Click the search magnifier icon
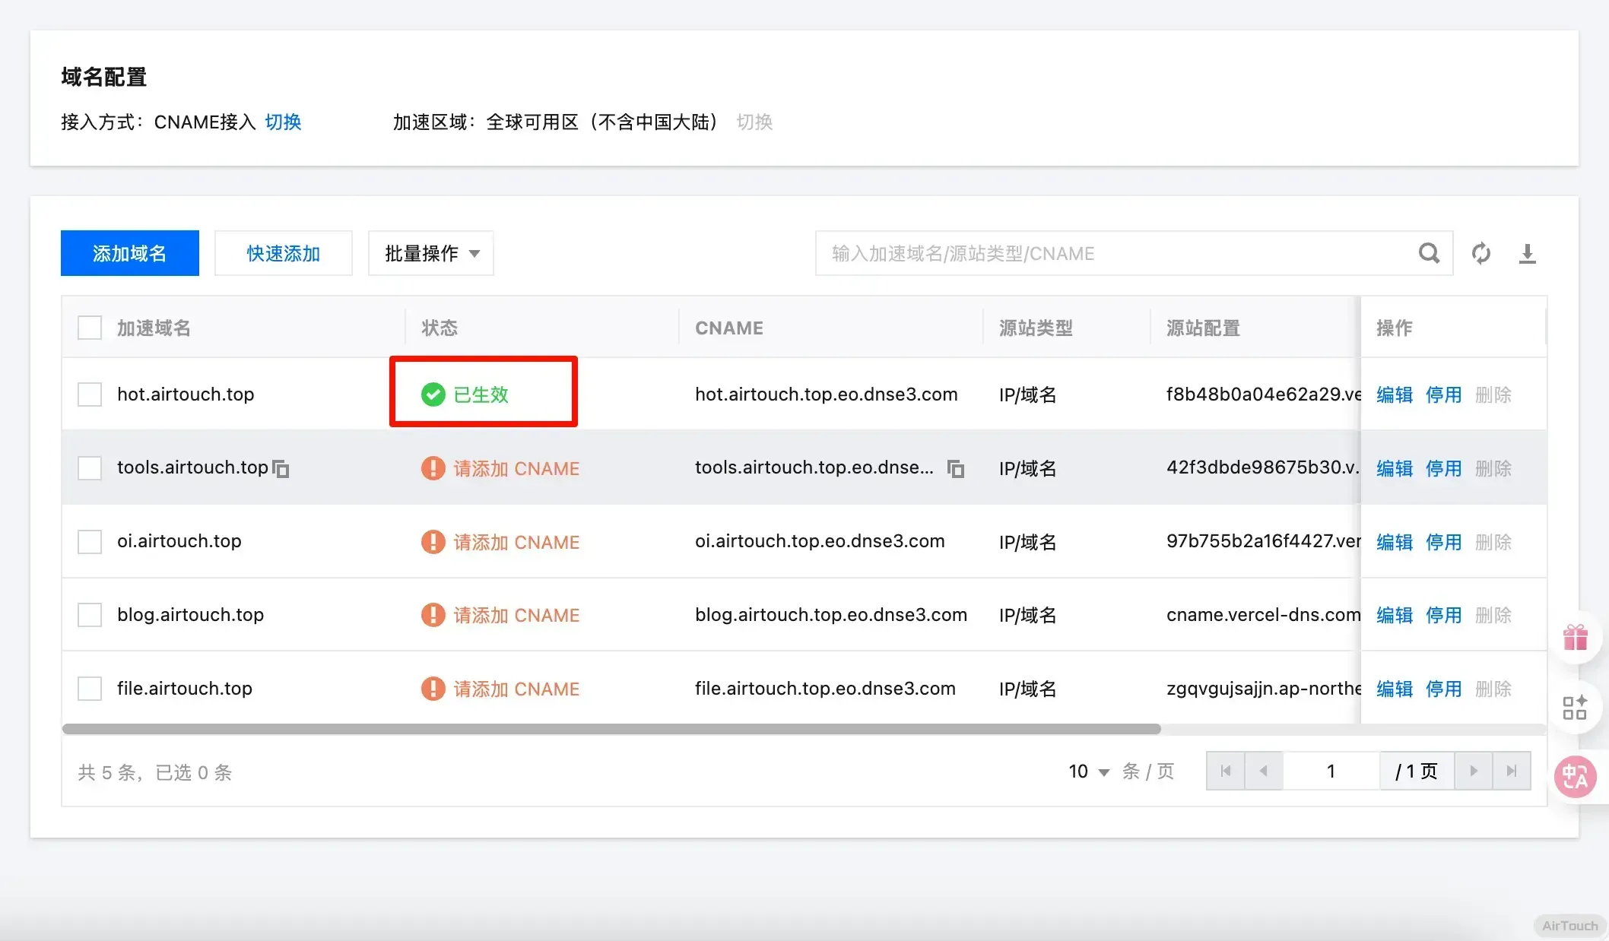Image resolution: width=1609 pixels, height=941 pixels. [1429, 253]
